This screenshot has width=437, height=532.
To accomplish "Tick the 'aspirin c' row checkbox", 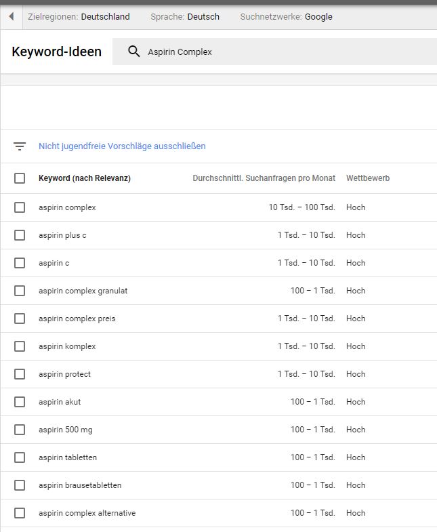I will pos(20,263).
